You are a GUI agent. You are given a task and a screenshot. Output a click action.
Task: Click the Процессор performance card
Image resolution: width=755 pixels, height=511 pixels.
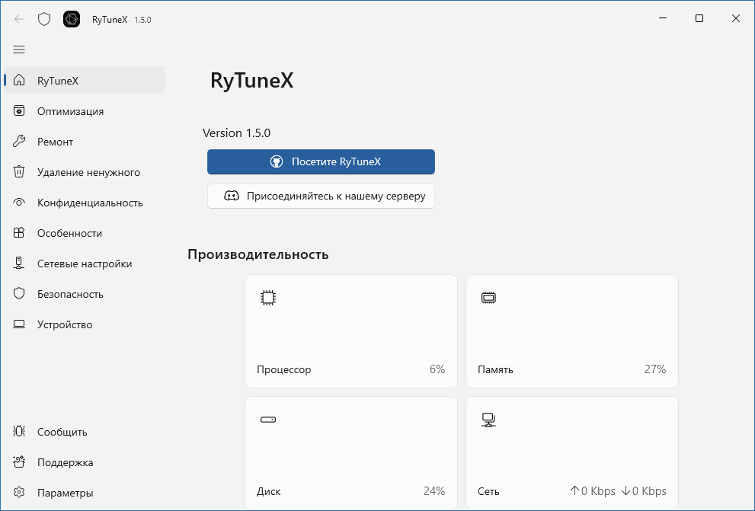(350, 331)
